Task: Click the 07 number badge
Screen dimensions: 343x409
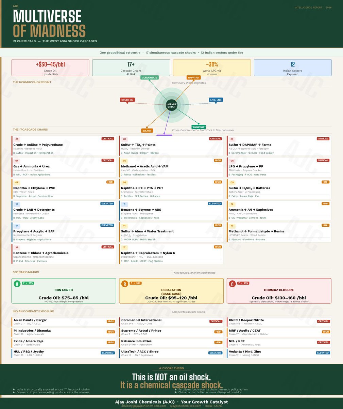Action: click(17, 182)
